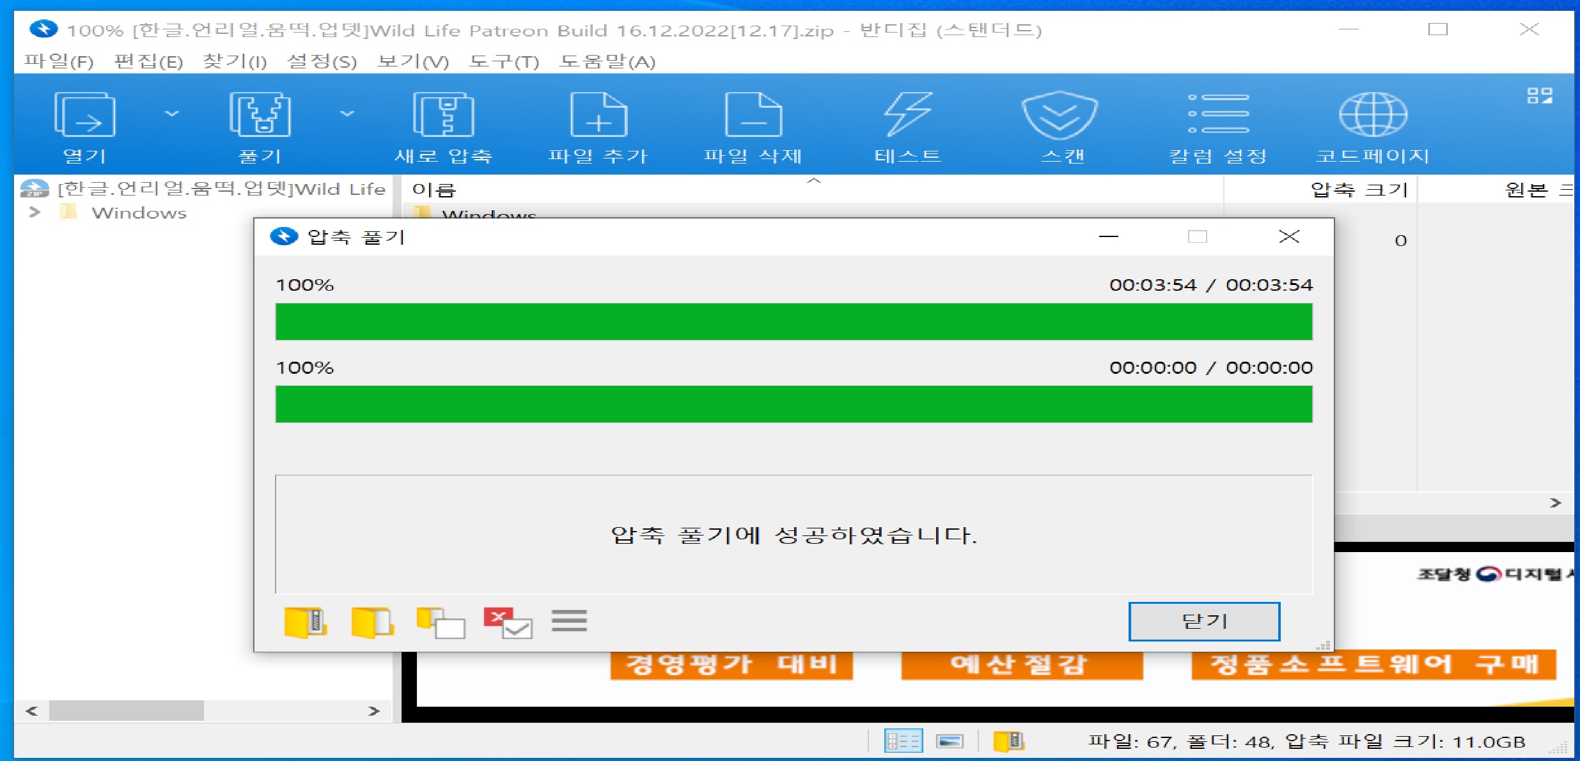Open the 파일(F) menu
The width and height of the screenshot is (1580, 761).
(59, 61)
